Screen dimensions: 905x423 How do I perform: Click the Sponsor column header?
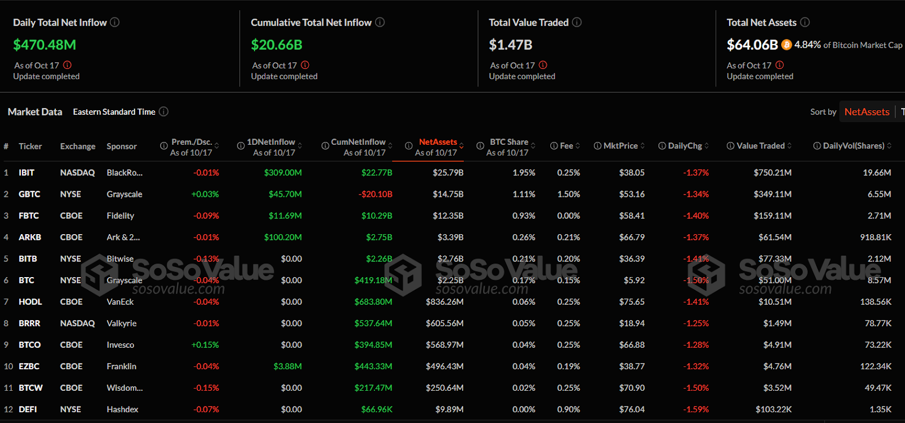click(122, 146)
